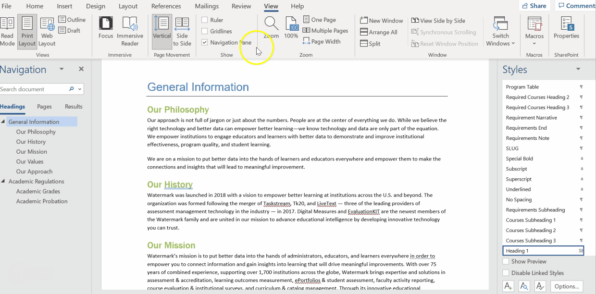Tick Disable Linked Styles checkbox

click(x=506, y=273)
